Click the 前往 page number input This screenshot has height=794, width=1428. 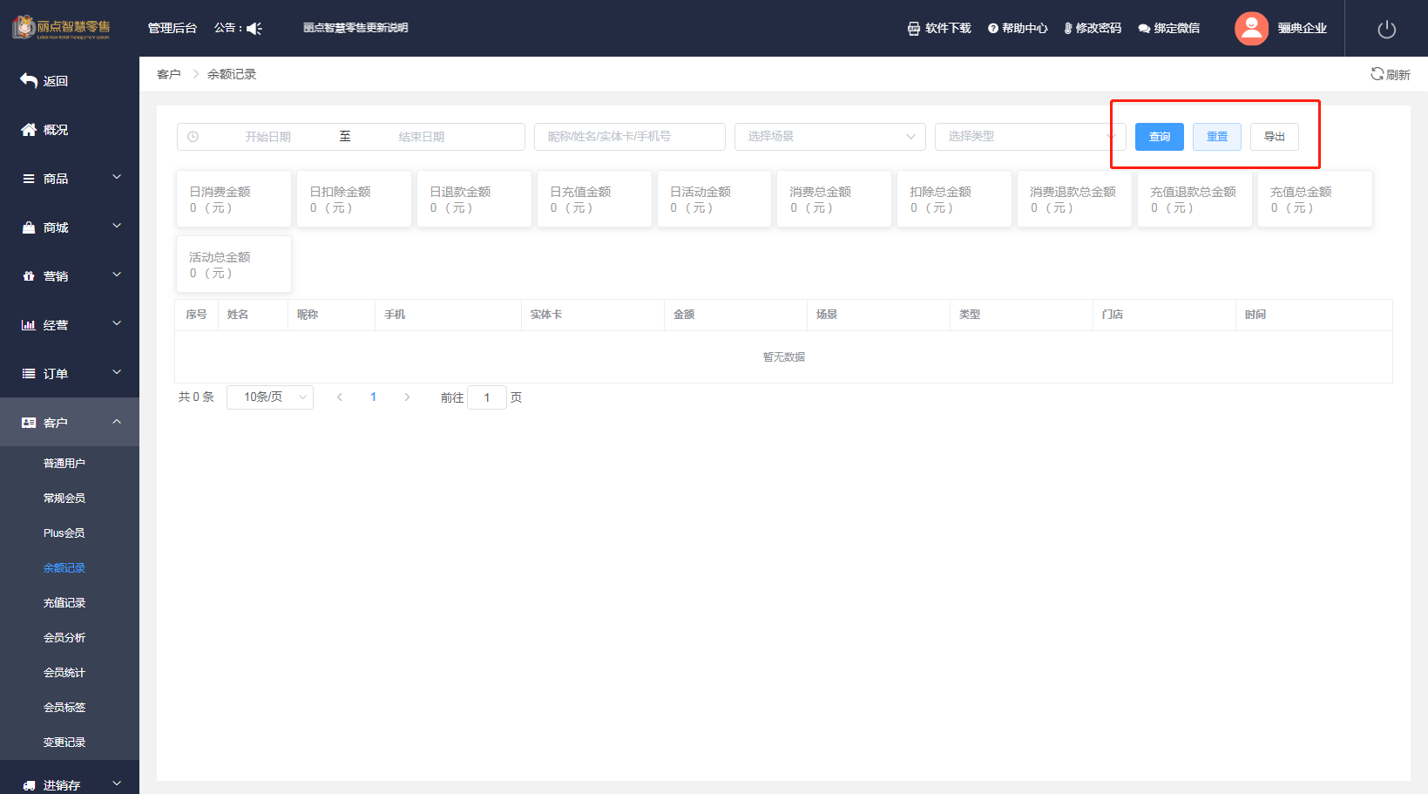487,397
